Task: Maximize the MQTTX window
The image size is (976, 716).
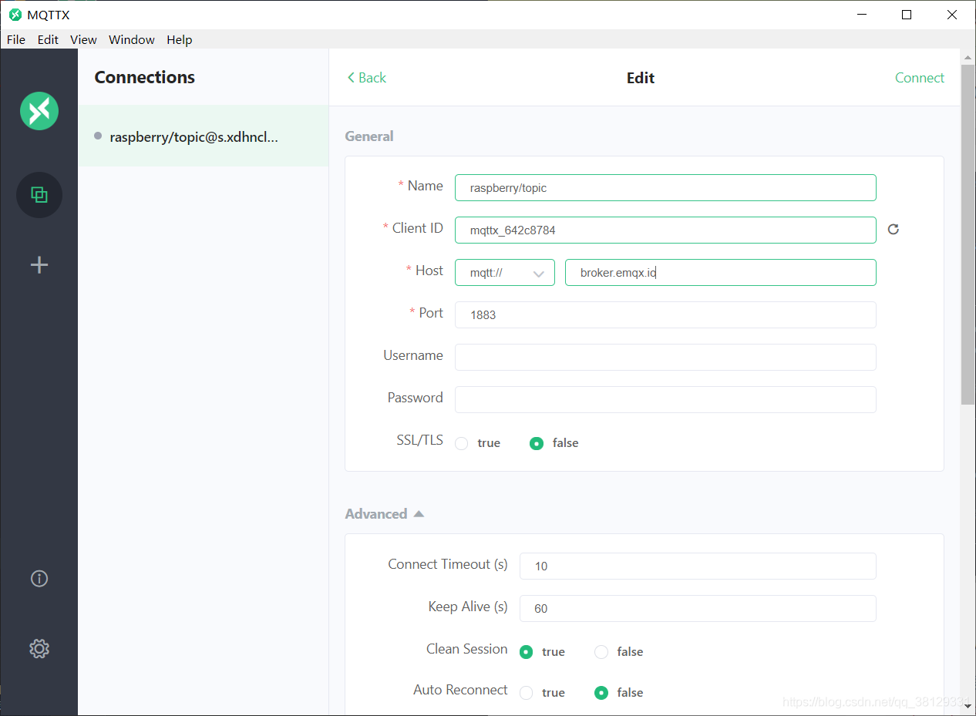Action: 907,15
